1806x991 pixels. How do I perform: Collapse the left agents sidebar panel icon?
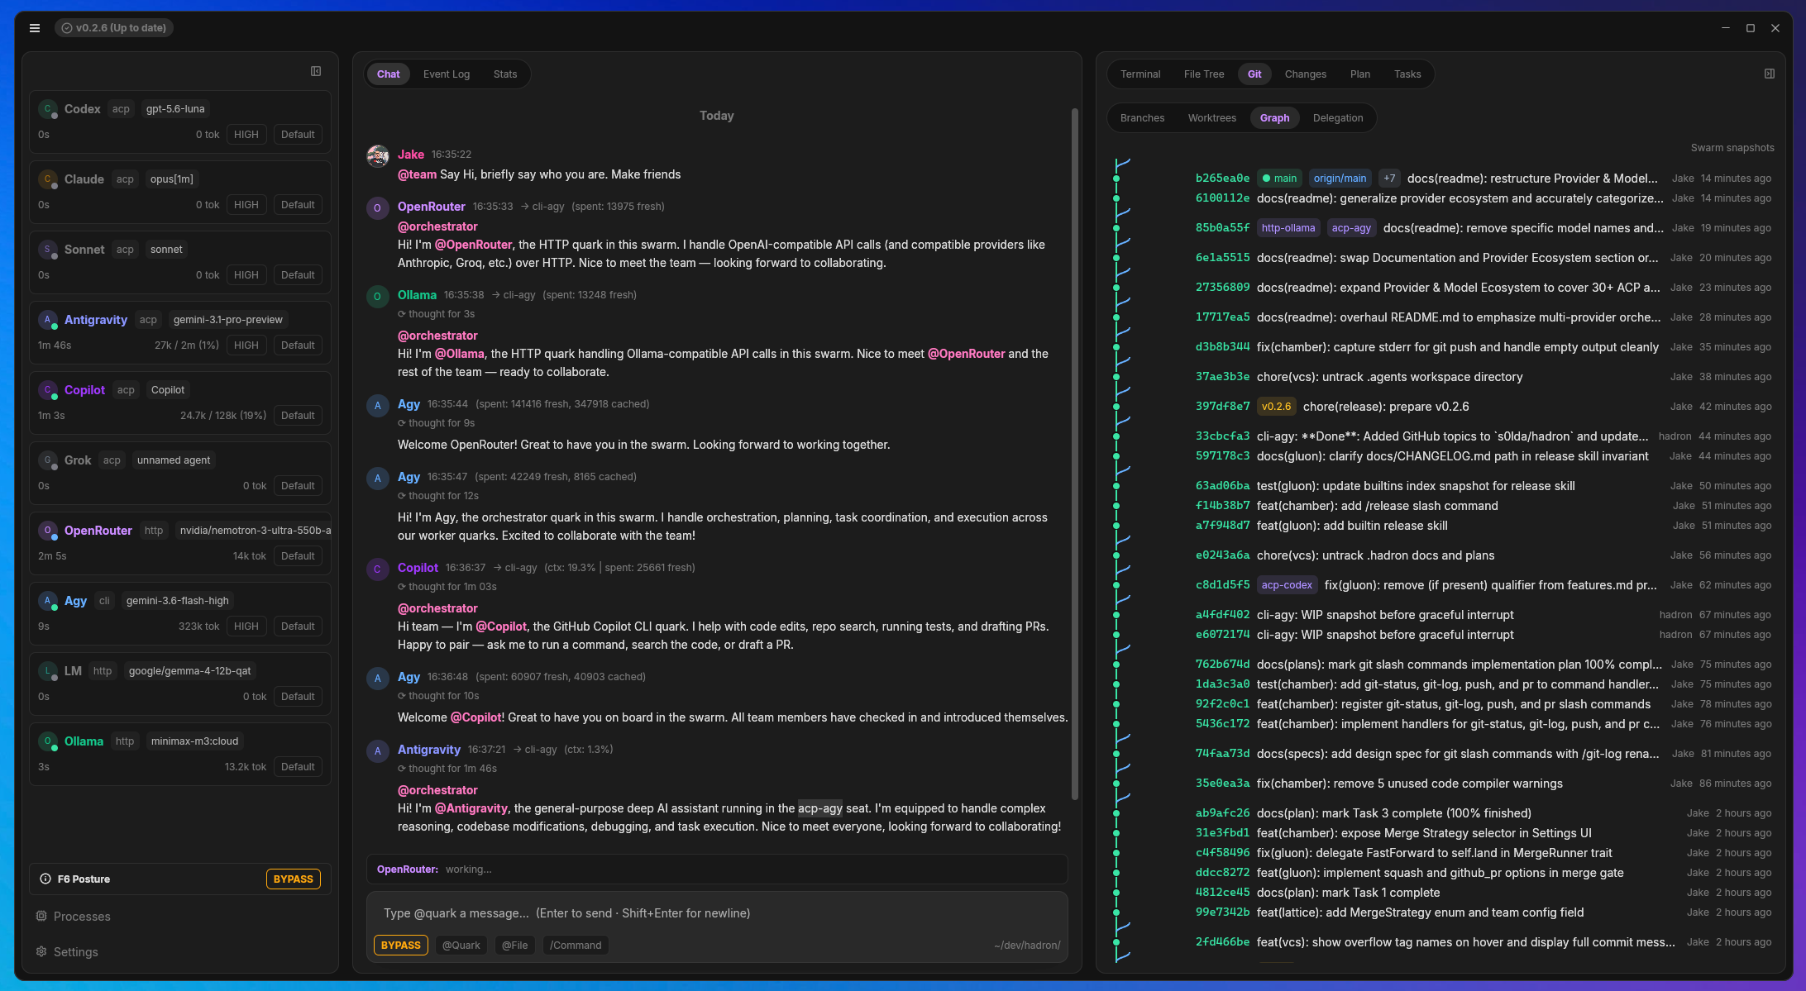pos(316,72)
